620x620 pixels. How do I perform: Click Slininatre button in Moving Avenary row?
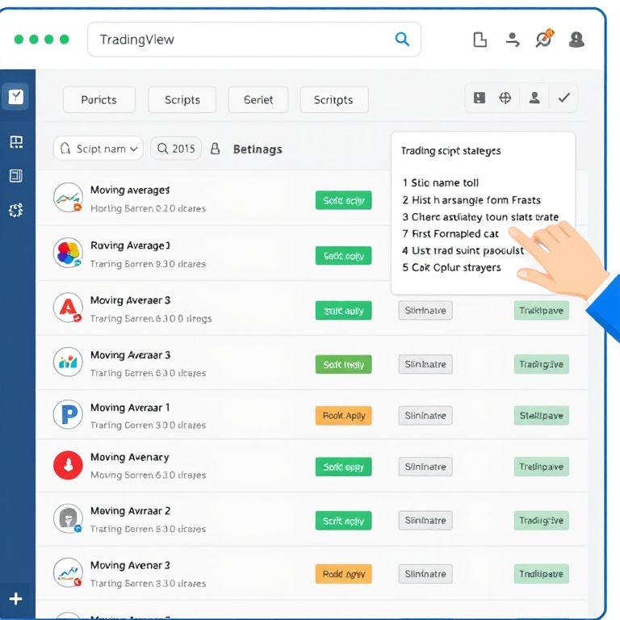425,467
